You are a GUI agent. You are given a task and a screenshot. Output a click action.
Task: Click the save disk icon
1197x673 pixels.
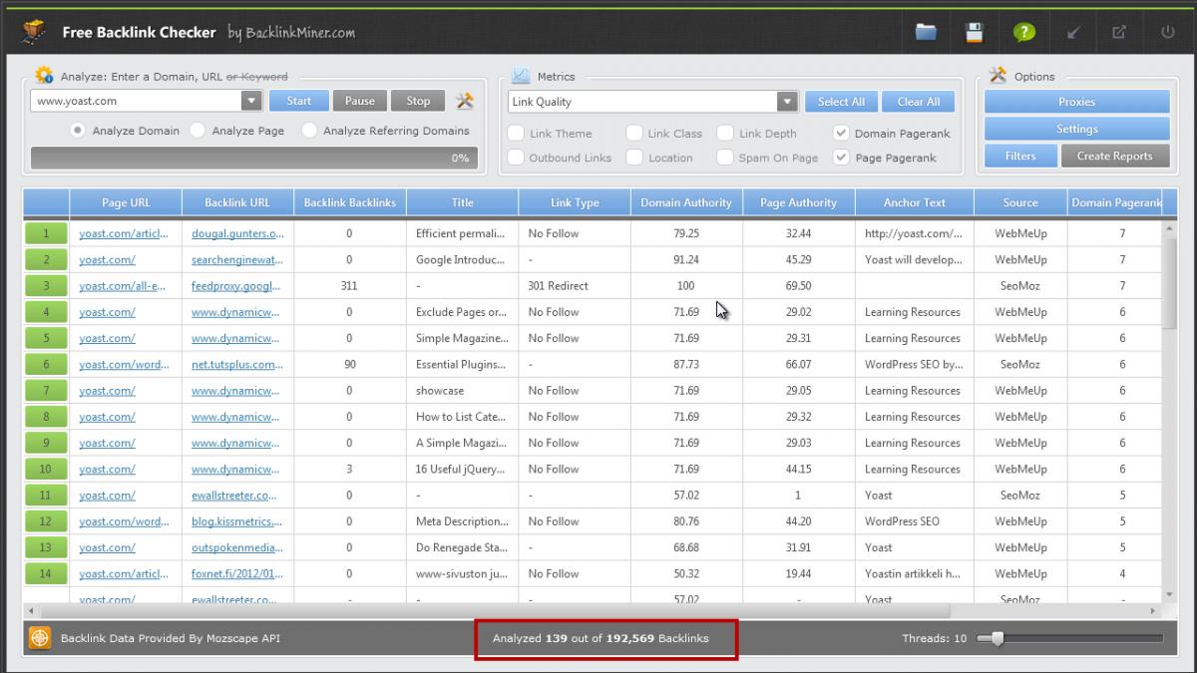tap(975, 32)
